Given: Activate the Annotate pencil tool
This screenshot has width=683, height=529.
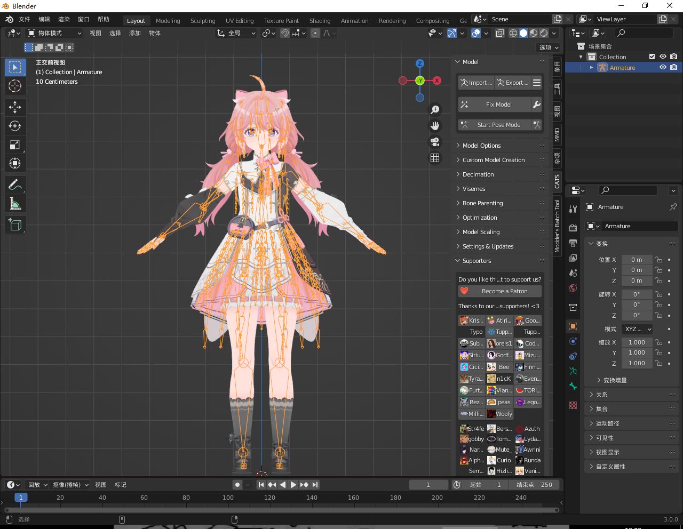Looking at the screenshot, I should pyautogui.click(x=15, y=185).
